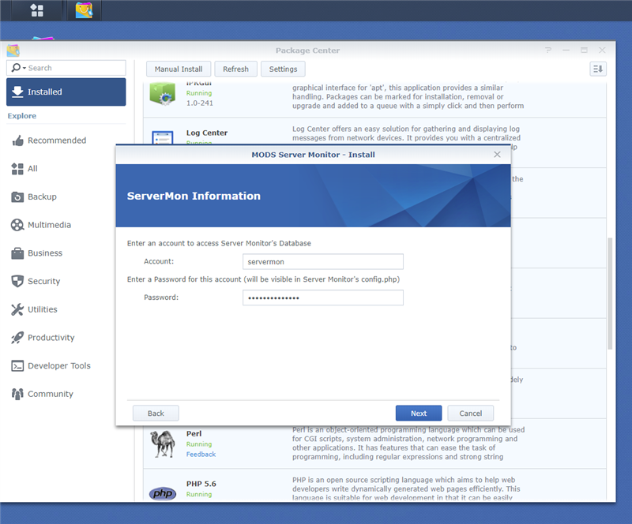This screenshot has width=632, height=524.
Task: Go Back in the install wizard
Action: coord(156,414)
